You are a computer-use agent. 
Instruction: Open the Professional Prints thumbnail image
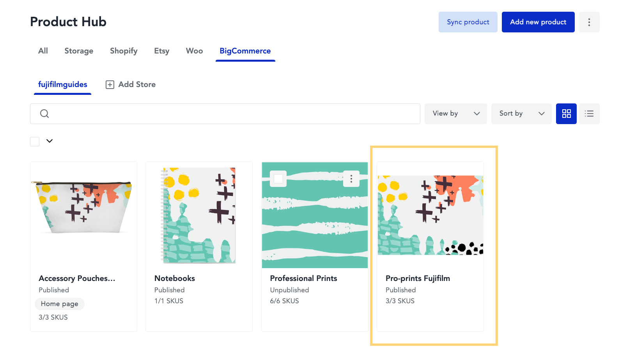pos(315,215)
